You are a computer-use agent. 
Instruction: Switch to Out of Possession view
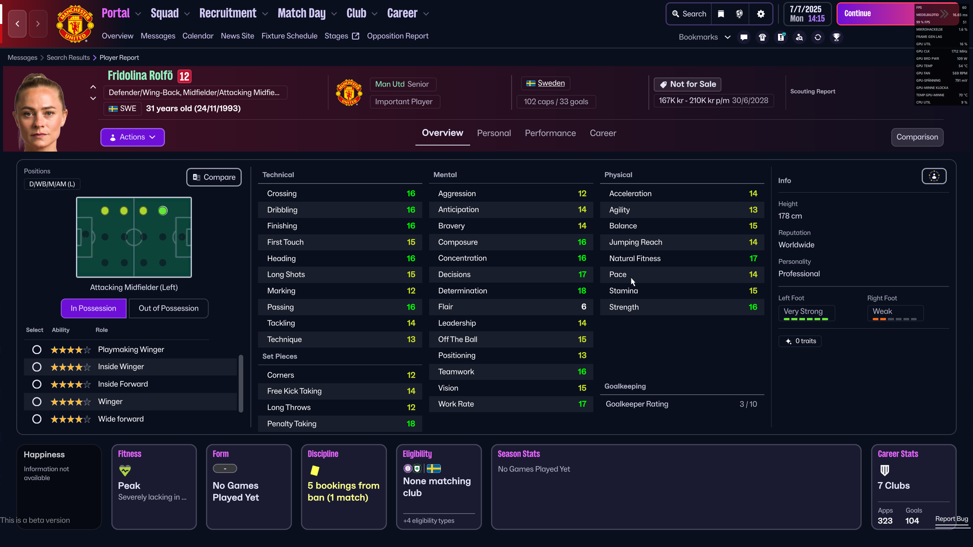point(168,308)
